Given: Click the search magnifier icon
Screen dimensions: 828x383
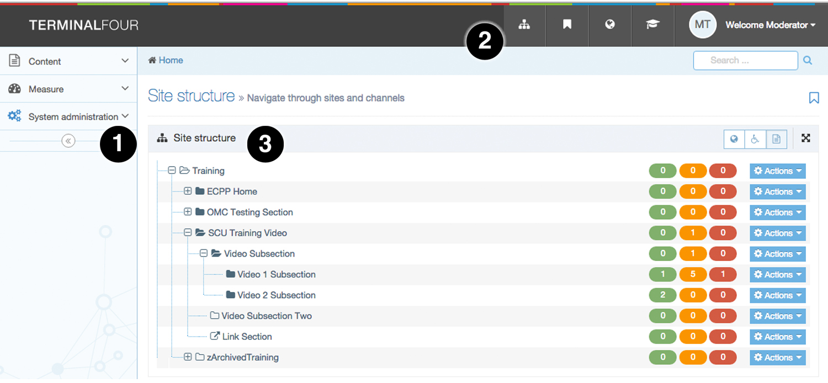Looking at the screenshot, I should 808,61.
